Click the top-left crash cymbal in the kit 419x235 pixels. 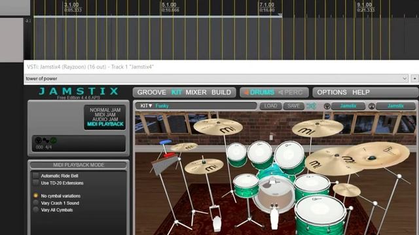coord(218,127)
